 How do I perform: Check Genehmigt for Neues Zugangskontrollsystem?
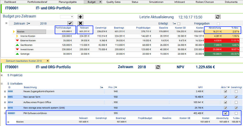[236, 91]
